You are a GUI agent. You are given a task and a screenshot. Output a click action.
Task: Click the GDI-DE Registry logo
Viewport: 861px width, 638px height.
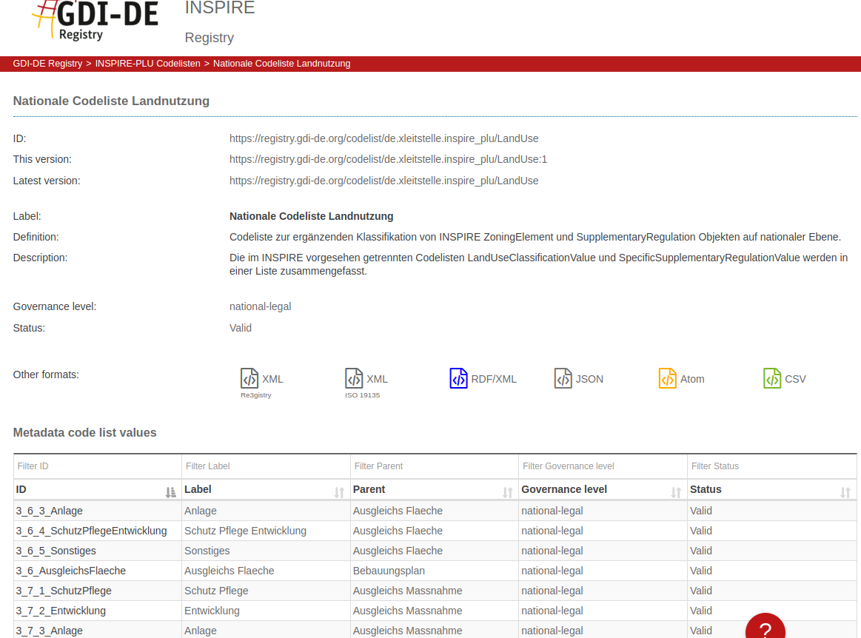96,21
